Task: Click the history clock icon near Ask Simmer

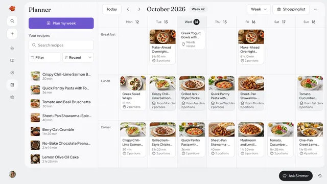Action: pyautogui.click(x=320, y=176)
